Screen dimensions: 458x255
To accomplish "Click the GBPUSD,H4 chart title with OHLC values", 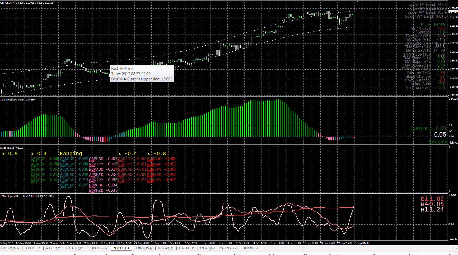I will [x=27, y=3].
